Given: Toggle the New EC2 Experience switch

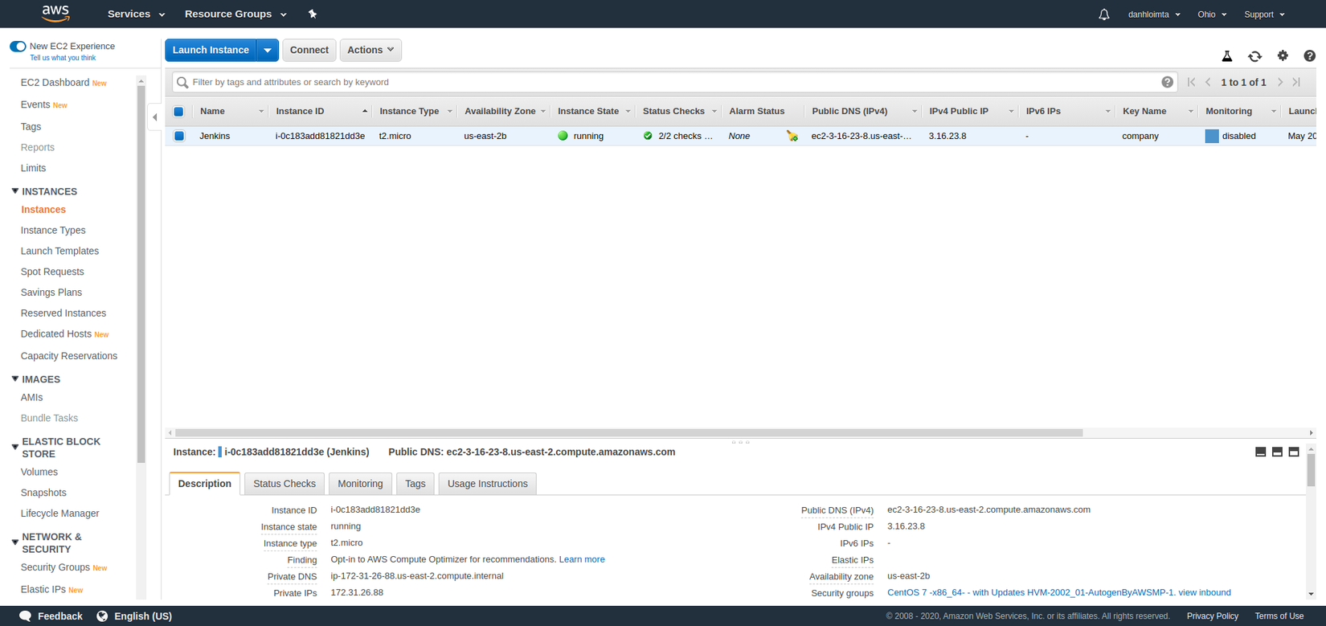Looking at the screenshot, I should pyautogui.click(x=18, y=46).
